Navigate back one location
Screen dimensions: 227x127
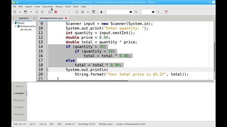click(63, 12)
